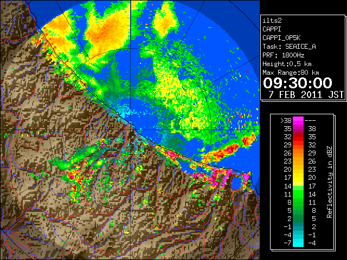Click the "PRF: 1800Hz" line
The image size is (347, 260).
click(x=283, y=55)
